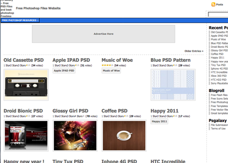
Task: Open Xbox 360 PSD in sidebar
Action: pos(219,76)
